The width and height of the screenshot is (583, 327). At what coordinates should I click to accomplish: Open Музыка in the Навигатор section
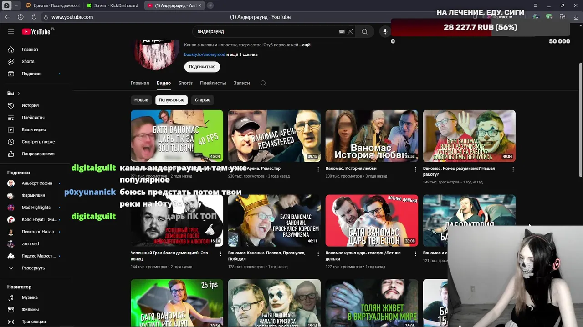pos(30,297)
